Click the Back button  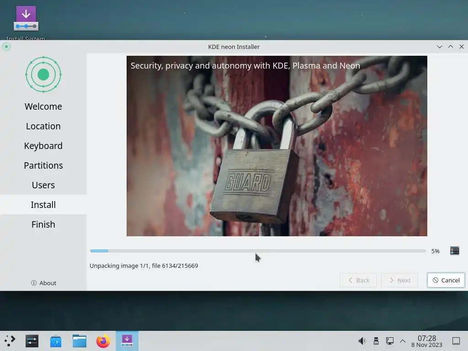click(358, 280)
